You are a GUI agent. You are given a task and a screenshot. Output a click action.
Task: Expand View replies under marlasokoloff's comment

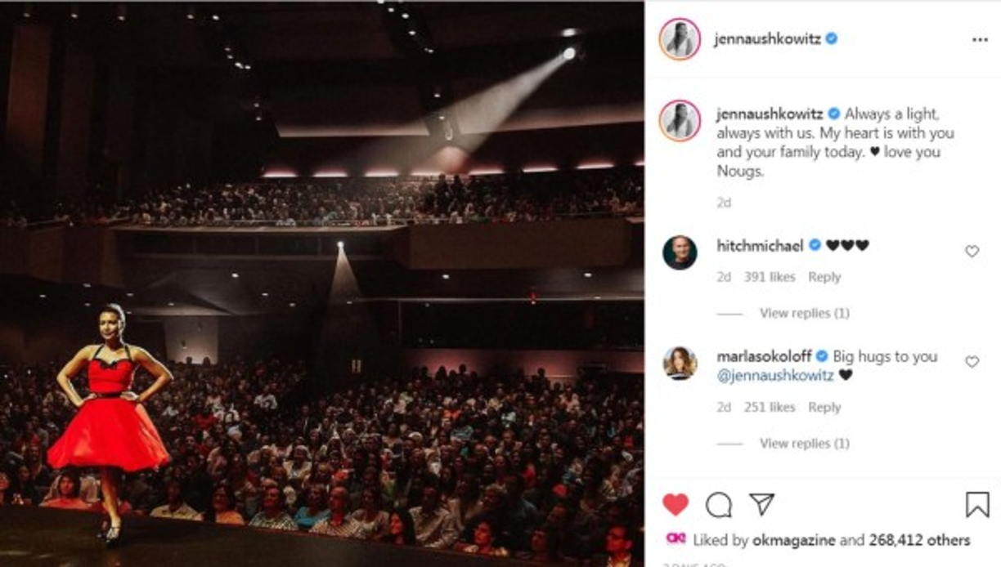pos(804,444)
